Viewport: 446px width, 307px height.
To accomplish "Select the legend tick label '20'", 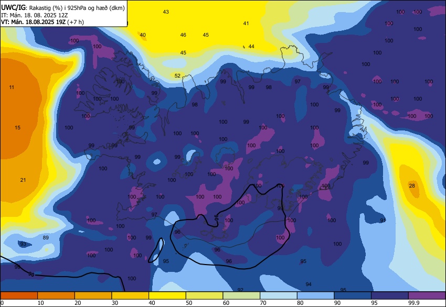I will [x=78, y=303].
